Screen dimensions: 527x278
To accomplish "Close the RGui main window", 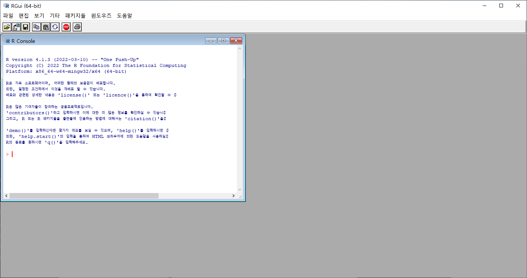I will (x=518, y=6).
